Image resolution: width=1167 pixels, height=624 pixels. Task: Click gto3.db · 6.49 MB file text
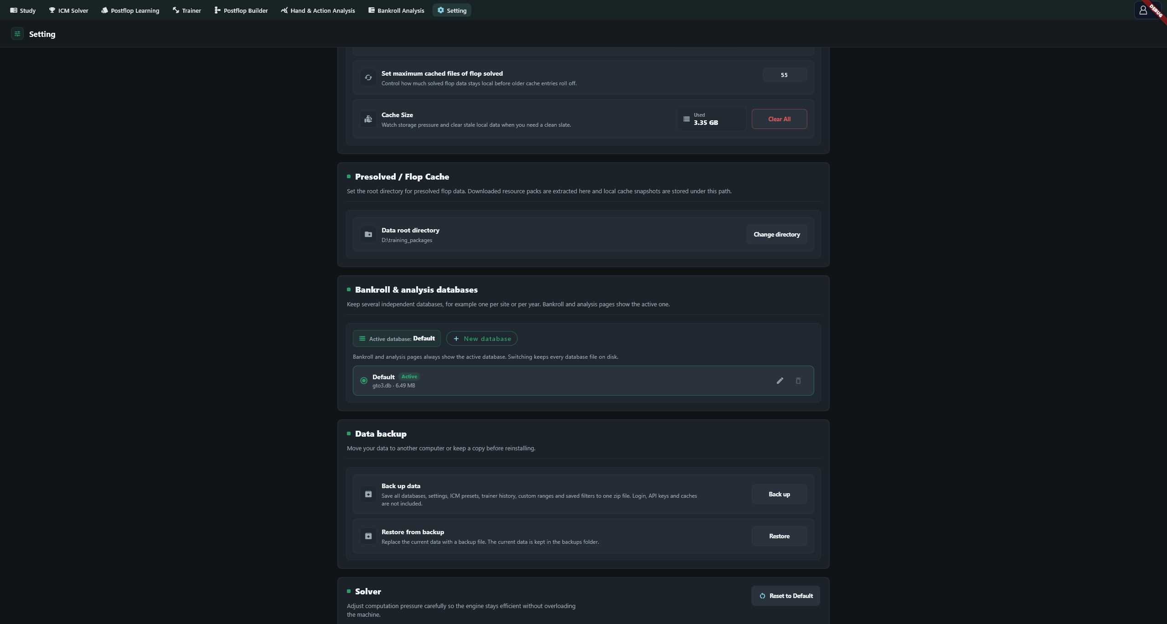coord(394,386)
